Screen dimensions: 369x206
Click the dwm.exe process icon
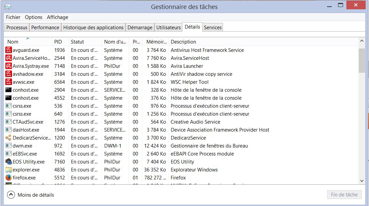[x=9, y=146]
